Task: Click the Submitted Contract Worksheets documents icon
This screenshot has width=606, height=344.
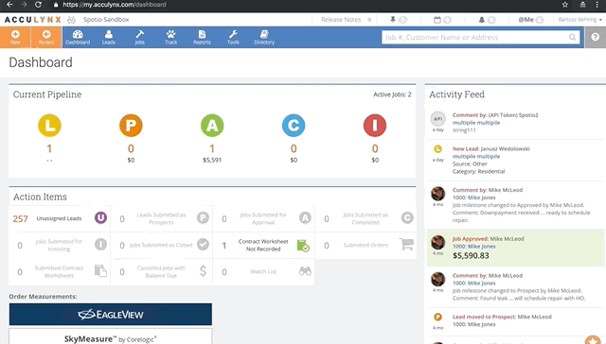Action: pyautogui.click(x=100, y=270)
